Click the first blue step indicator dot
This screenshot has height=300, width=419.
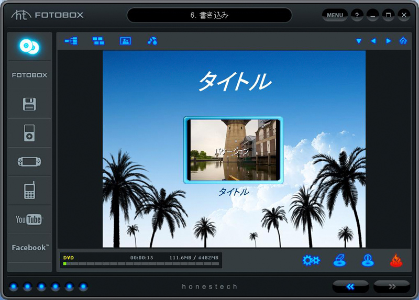point(14,286)
